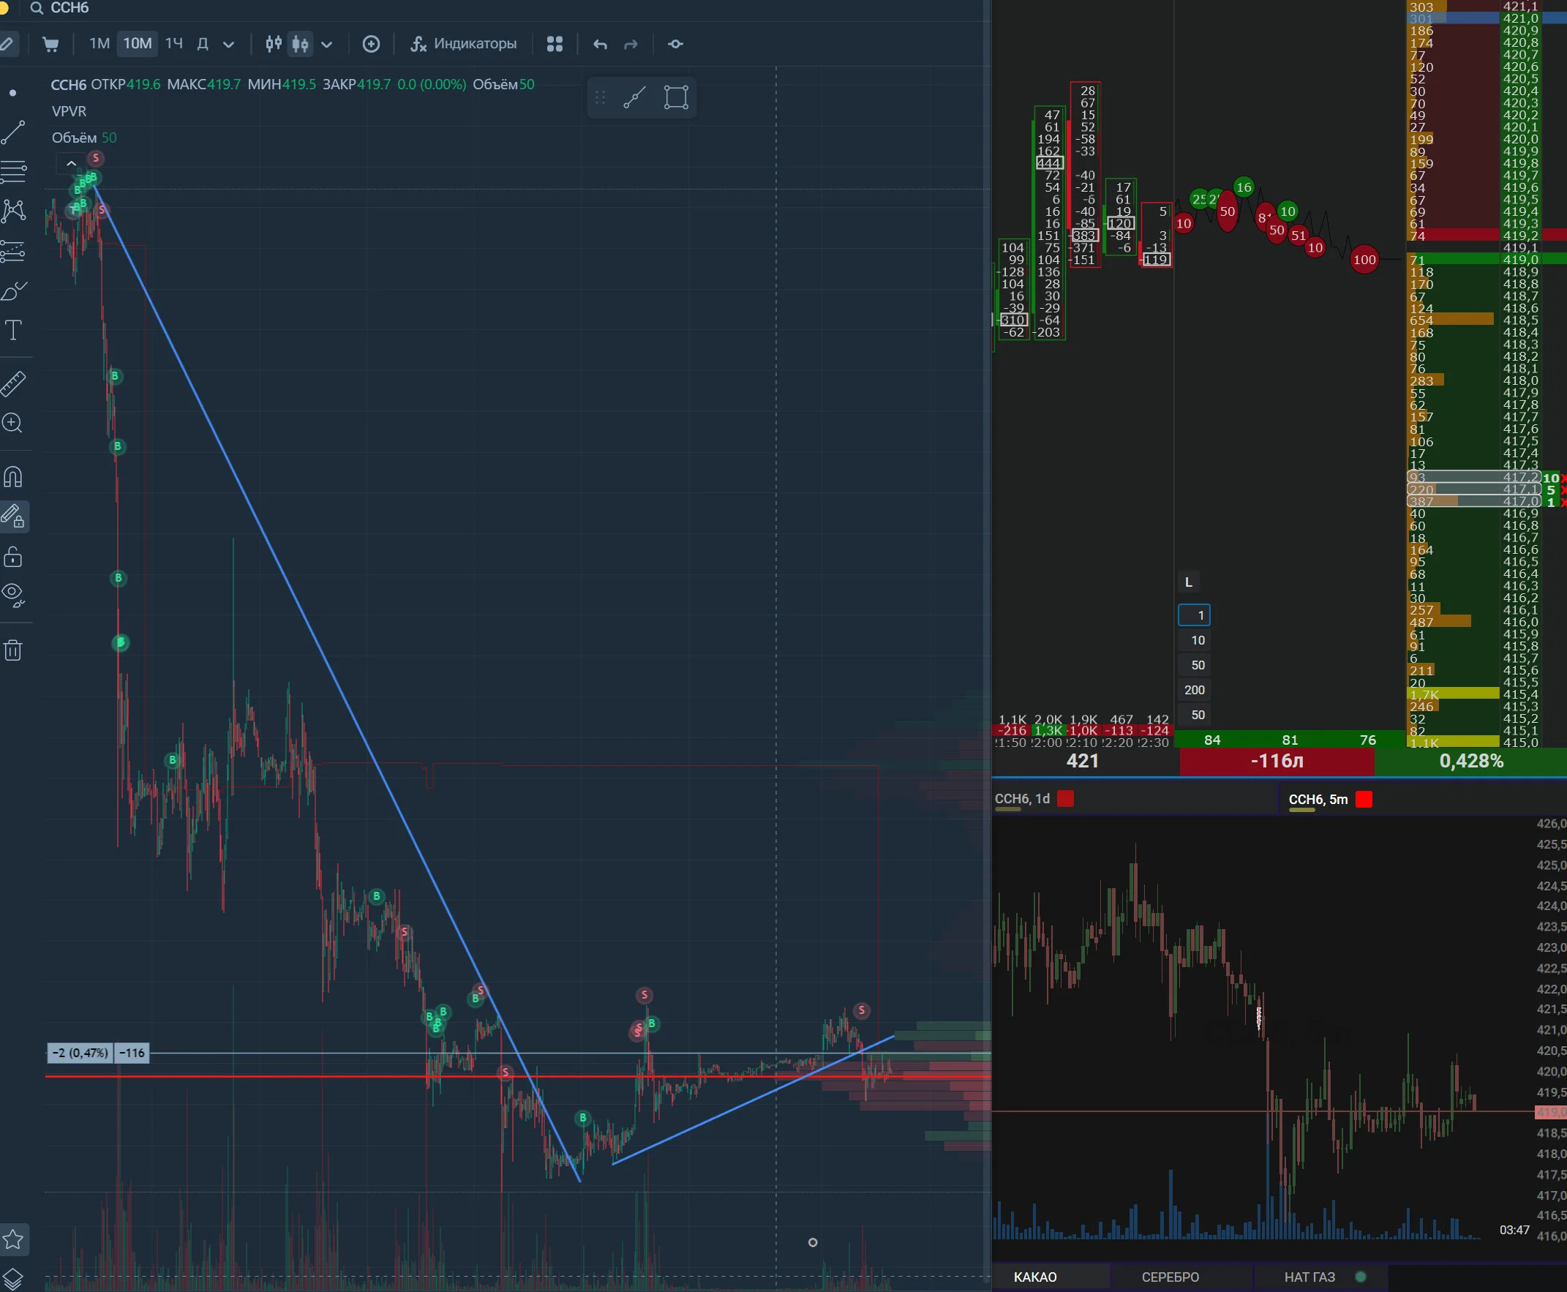Select the hollow candles chart type
Screen dimensions: 1567x1292
pos(273,44)
